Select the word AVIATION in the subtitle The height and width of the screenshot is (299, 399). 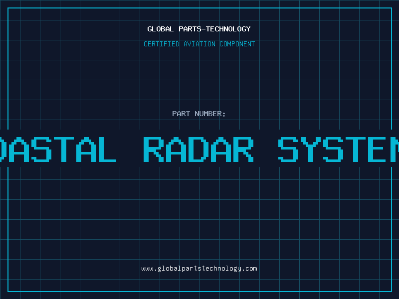click(x=199, y=44)
